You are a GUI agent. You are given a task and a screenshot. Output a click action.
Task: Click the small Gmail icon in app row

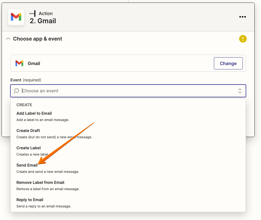point(19,63)
